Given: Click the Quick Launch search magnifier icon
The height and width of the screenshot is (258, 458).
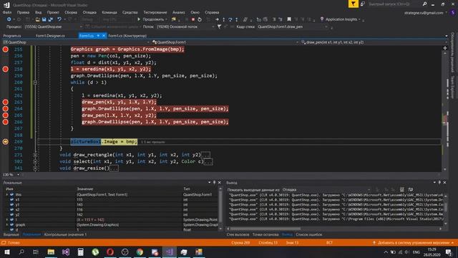Looking at the screenshot, I should point(424,4).
